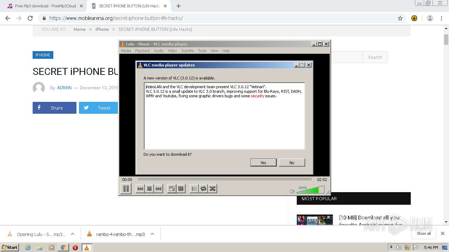Open the VLC Playback menu
The height and width of the screenshot is (252, 449).
(x=142, y=51)
